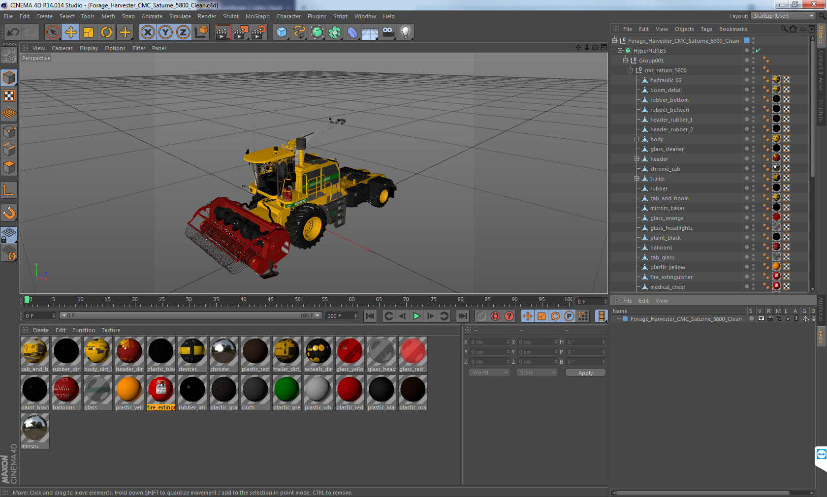Open the Objects manager Tags menu
The height and width of the screenshot is (497, 827).
(706, 29)
